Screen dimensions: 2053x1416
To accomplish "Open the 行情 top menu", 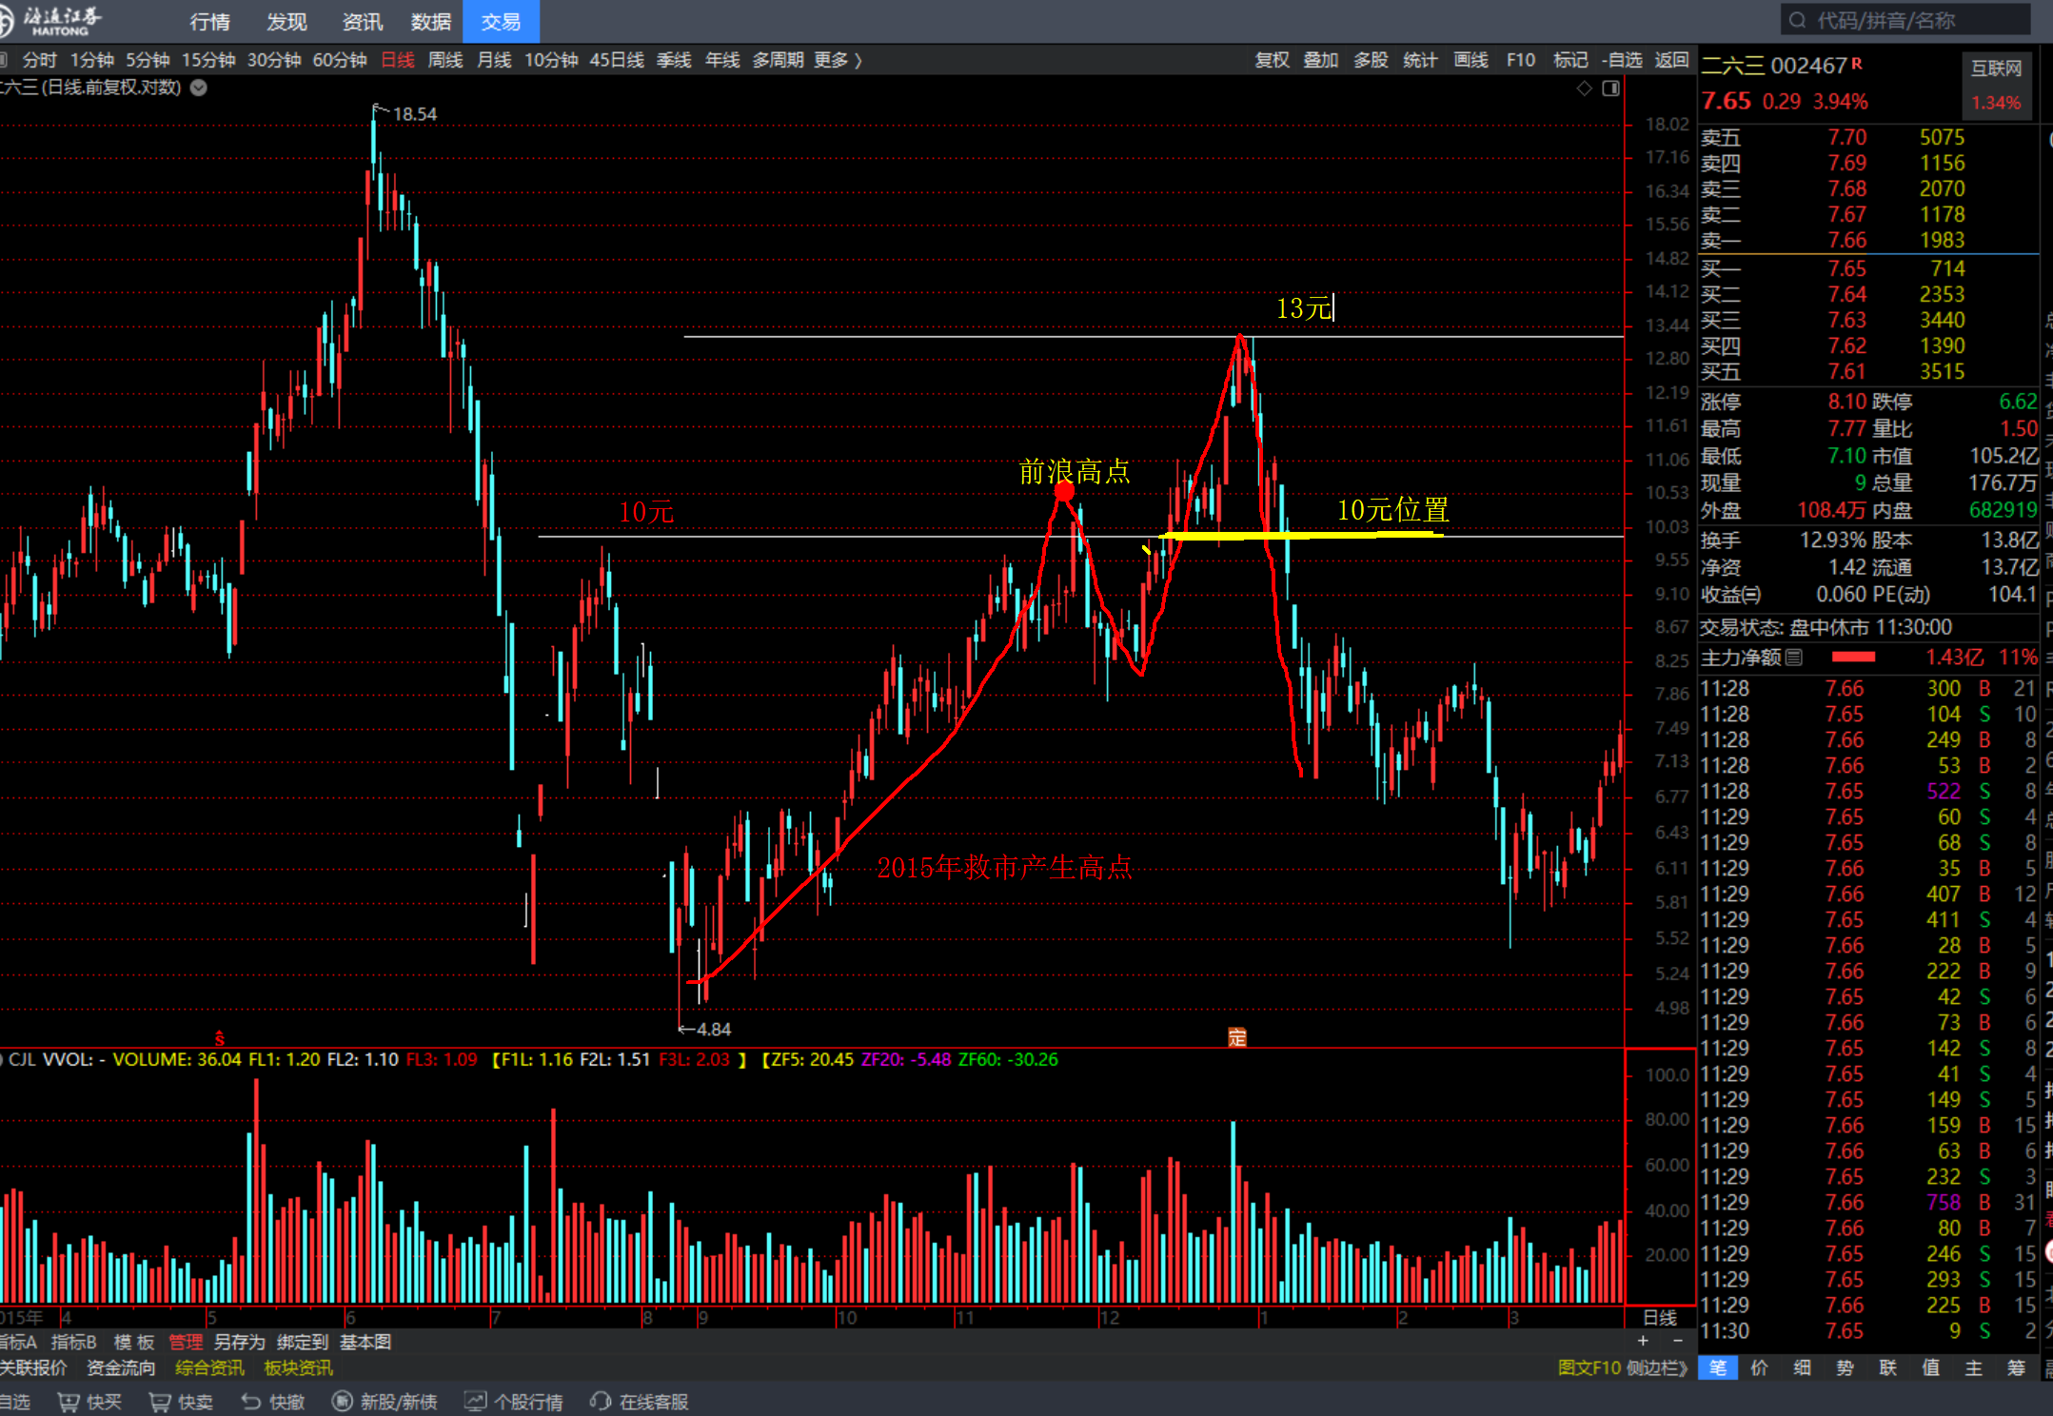I will [x=209, y=21].
